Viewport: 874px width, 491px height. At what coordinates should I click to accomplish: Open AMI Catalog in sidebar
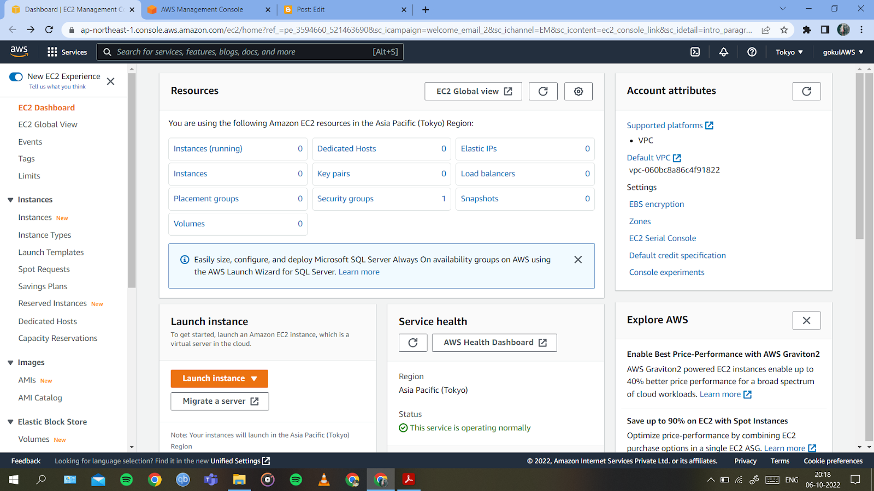click(x=40, y=398)
